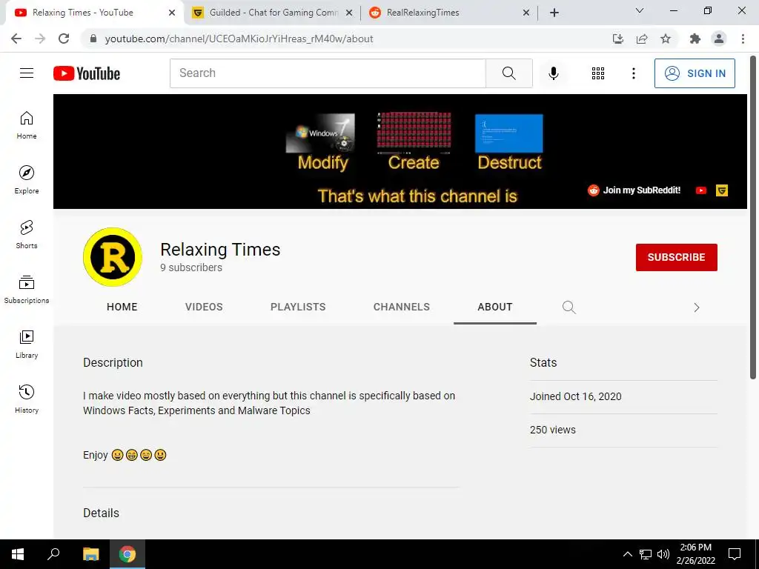Viewport: 759px width, 569px height.
Task: Click the Relaxing Times channel avatar
Action: pyautogui.click(x=113, y=257)
